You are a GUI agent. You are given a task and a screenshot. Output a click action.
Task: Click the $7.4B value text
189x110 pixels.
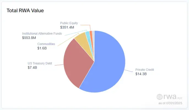32,67
